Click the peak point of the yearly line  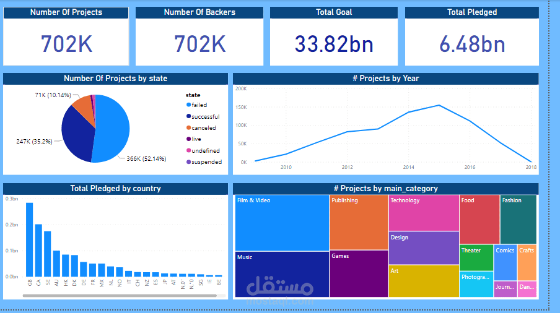point(439,105)
